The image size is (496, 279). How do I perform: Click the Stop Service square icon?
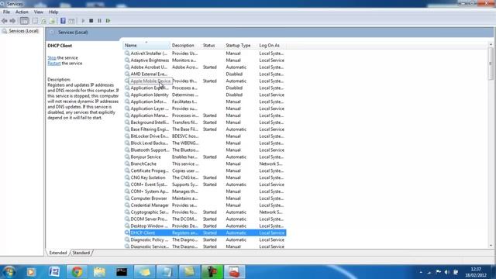91,21
